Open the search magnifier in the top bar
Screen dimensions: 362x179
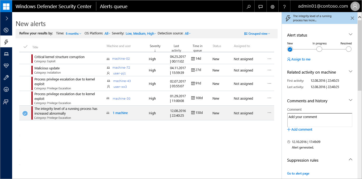249,7
